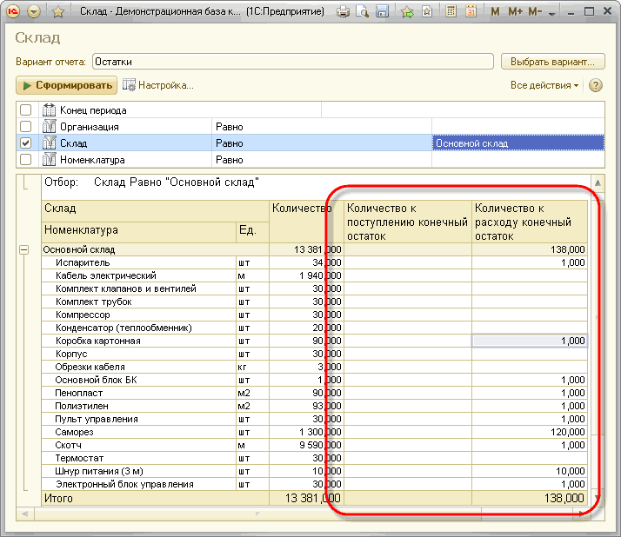Open the calculator icon in title bar
The width and height of the screenshot is (621, 537).
pyautogui.click(x=451, y=12)
